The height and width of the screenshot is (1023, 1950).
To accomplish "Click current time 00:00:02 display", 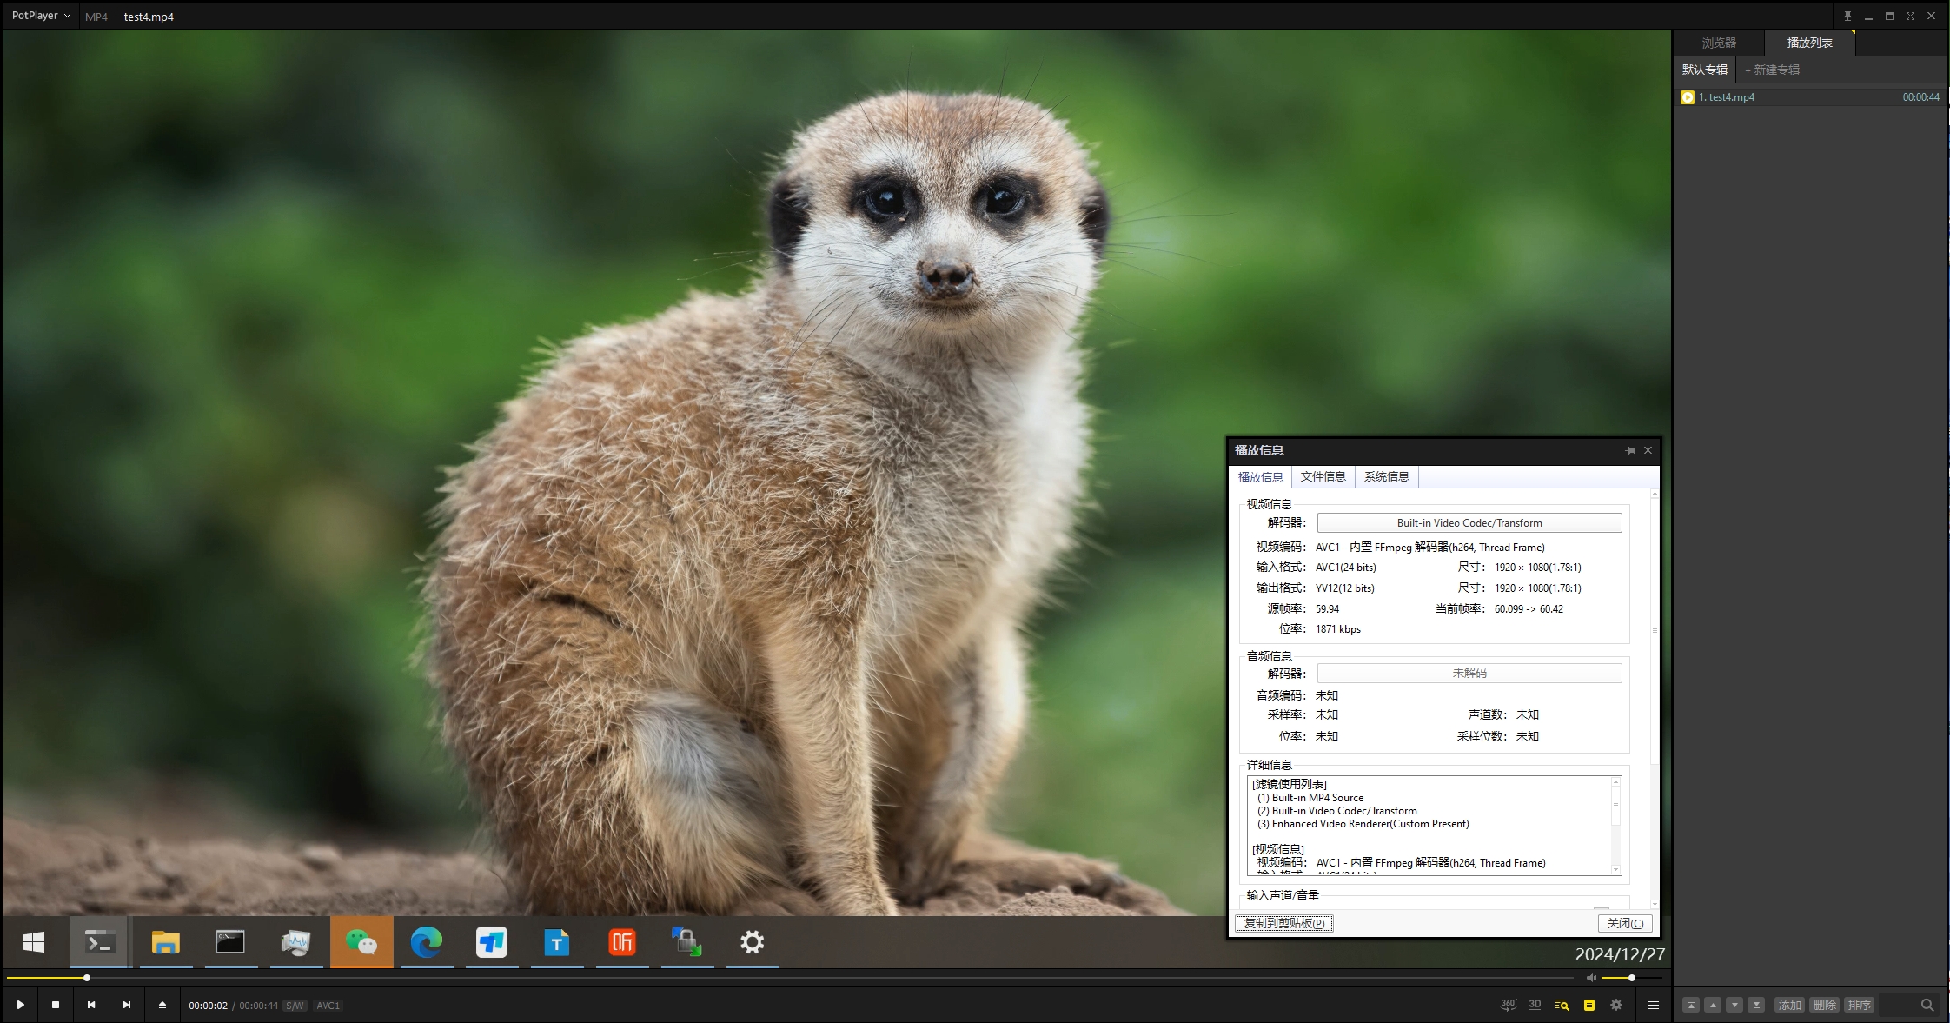I will click(209, 1006).
